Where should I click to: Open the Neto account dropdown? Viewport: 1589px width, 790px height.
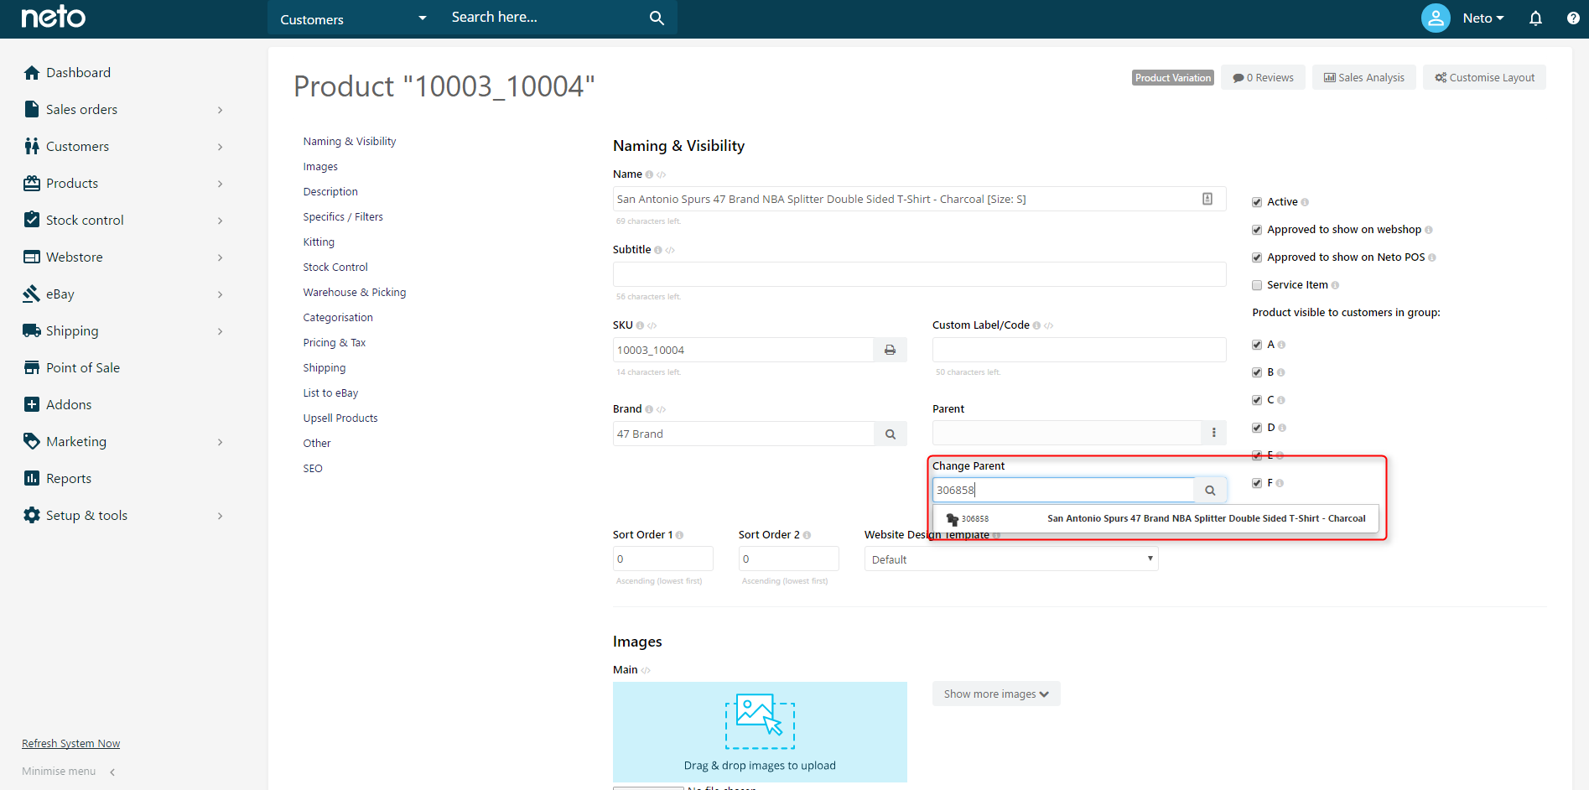(x=1483, y=18)
